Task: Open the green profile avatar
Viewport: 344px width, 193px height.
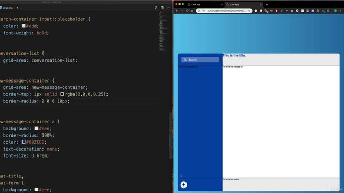Action: (335, 11)
